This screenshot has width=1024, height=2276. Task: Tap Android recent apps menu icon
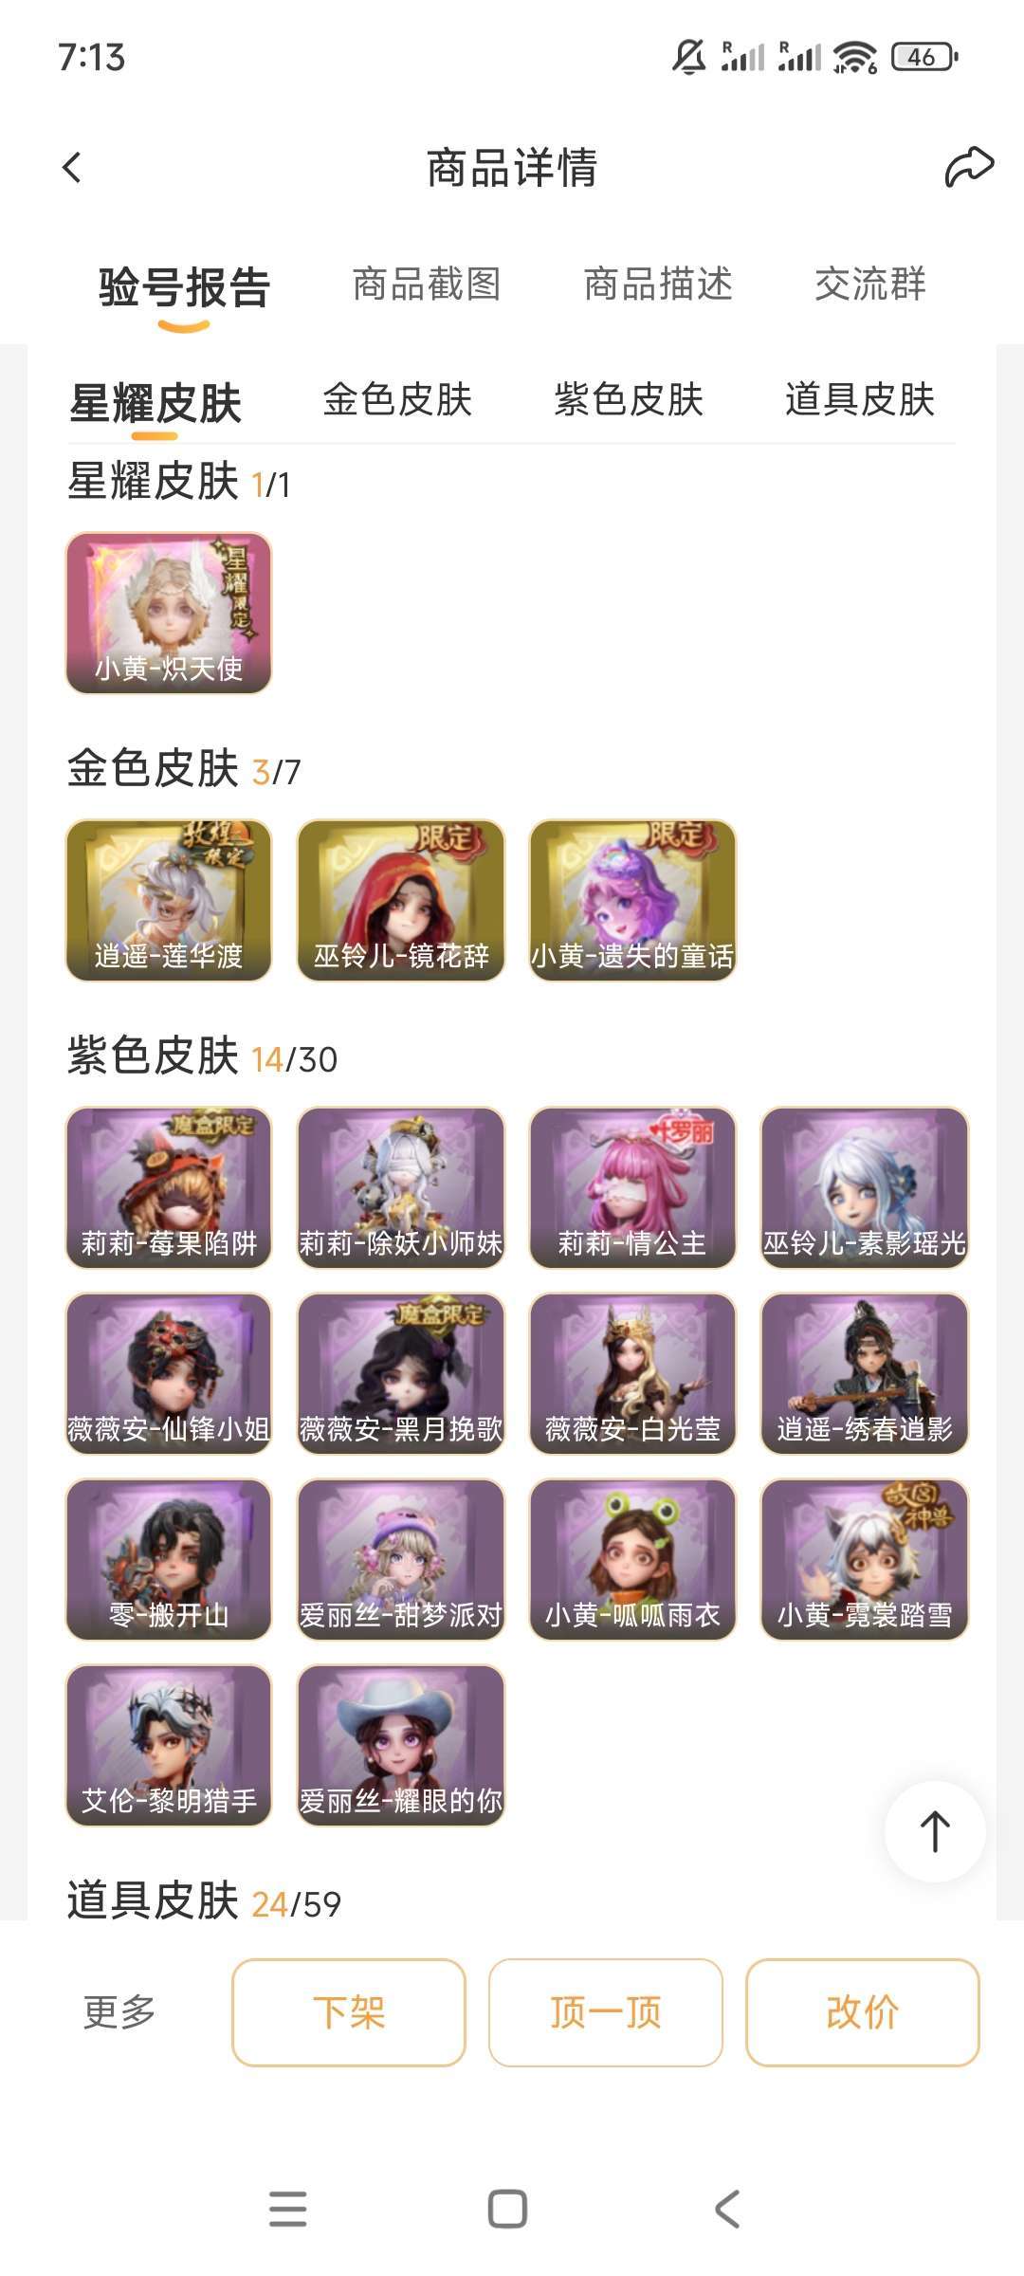(x=287, y=2209)
